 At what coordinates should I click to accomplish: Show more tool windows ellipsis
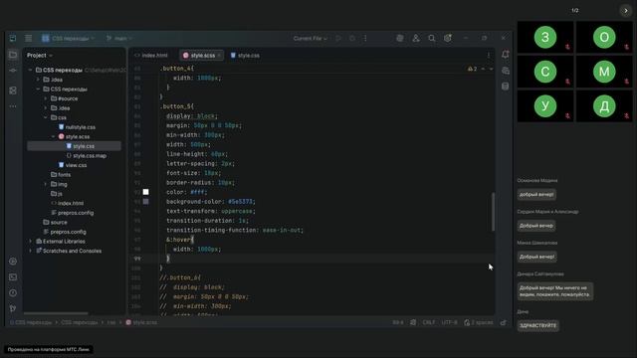[13, 106]
